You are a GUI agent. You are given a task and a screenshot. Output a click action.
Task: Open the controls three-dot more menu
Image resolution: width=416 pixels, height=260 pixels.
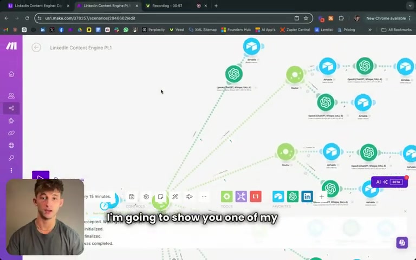coord(204,197)
